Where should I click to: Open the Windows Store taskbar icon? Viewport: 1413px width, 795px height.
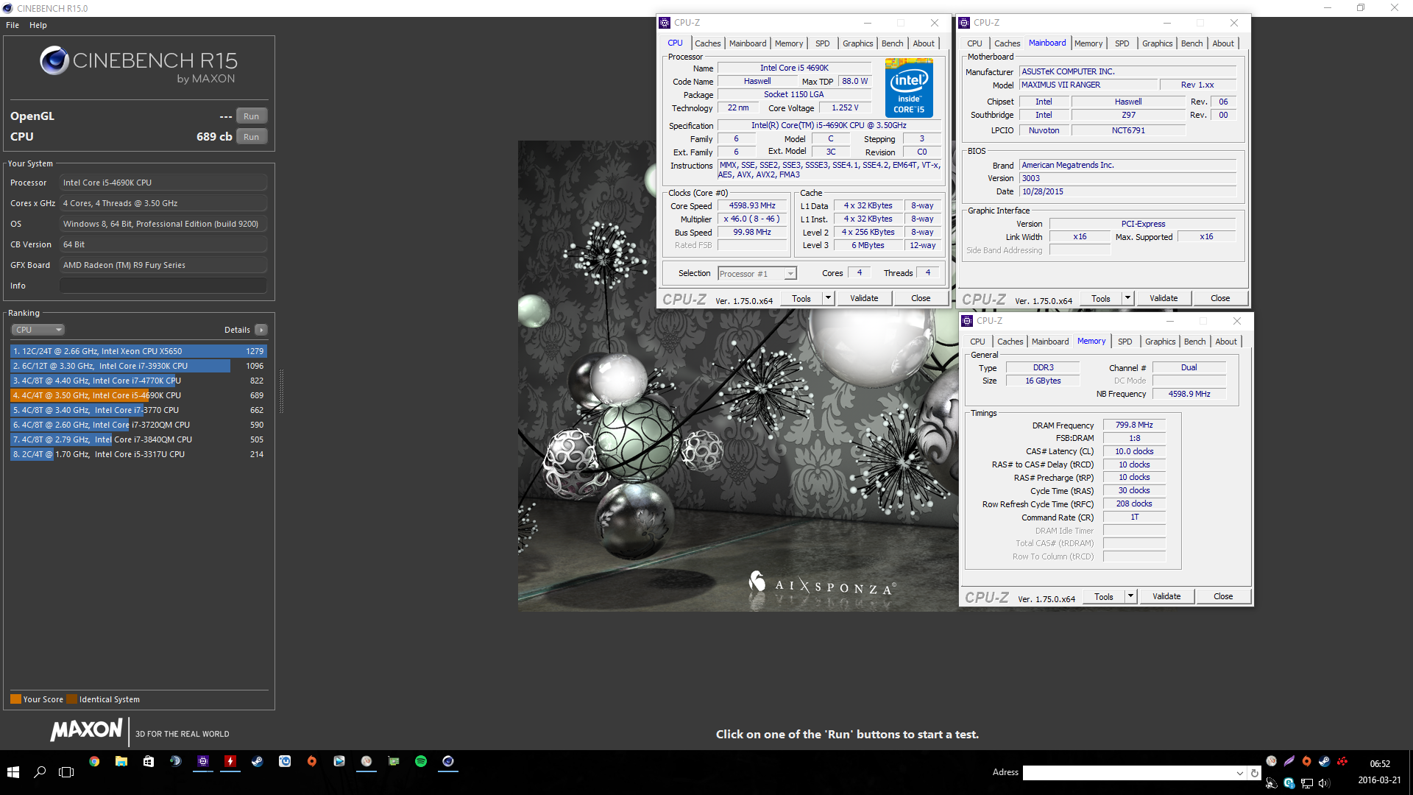coord(149,761)
